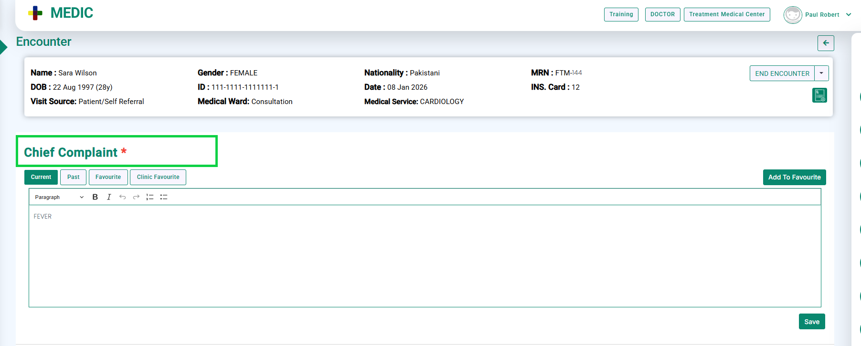Toggle italic formatting in the editor
The image size is (861, 346).
(109, 197)
